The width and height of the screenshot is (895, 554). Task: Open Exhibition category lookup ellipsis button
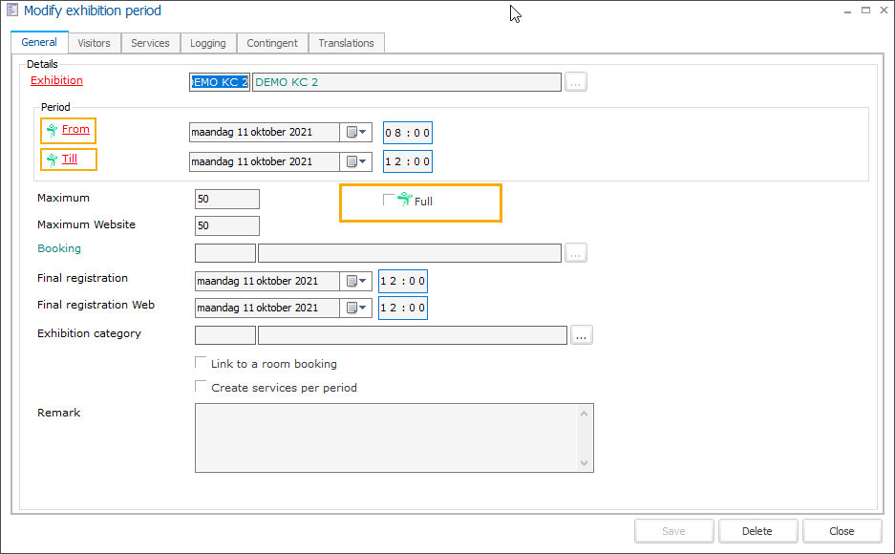pos(582,335)
